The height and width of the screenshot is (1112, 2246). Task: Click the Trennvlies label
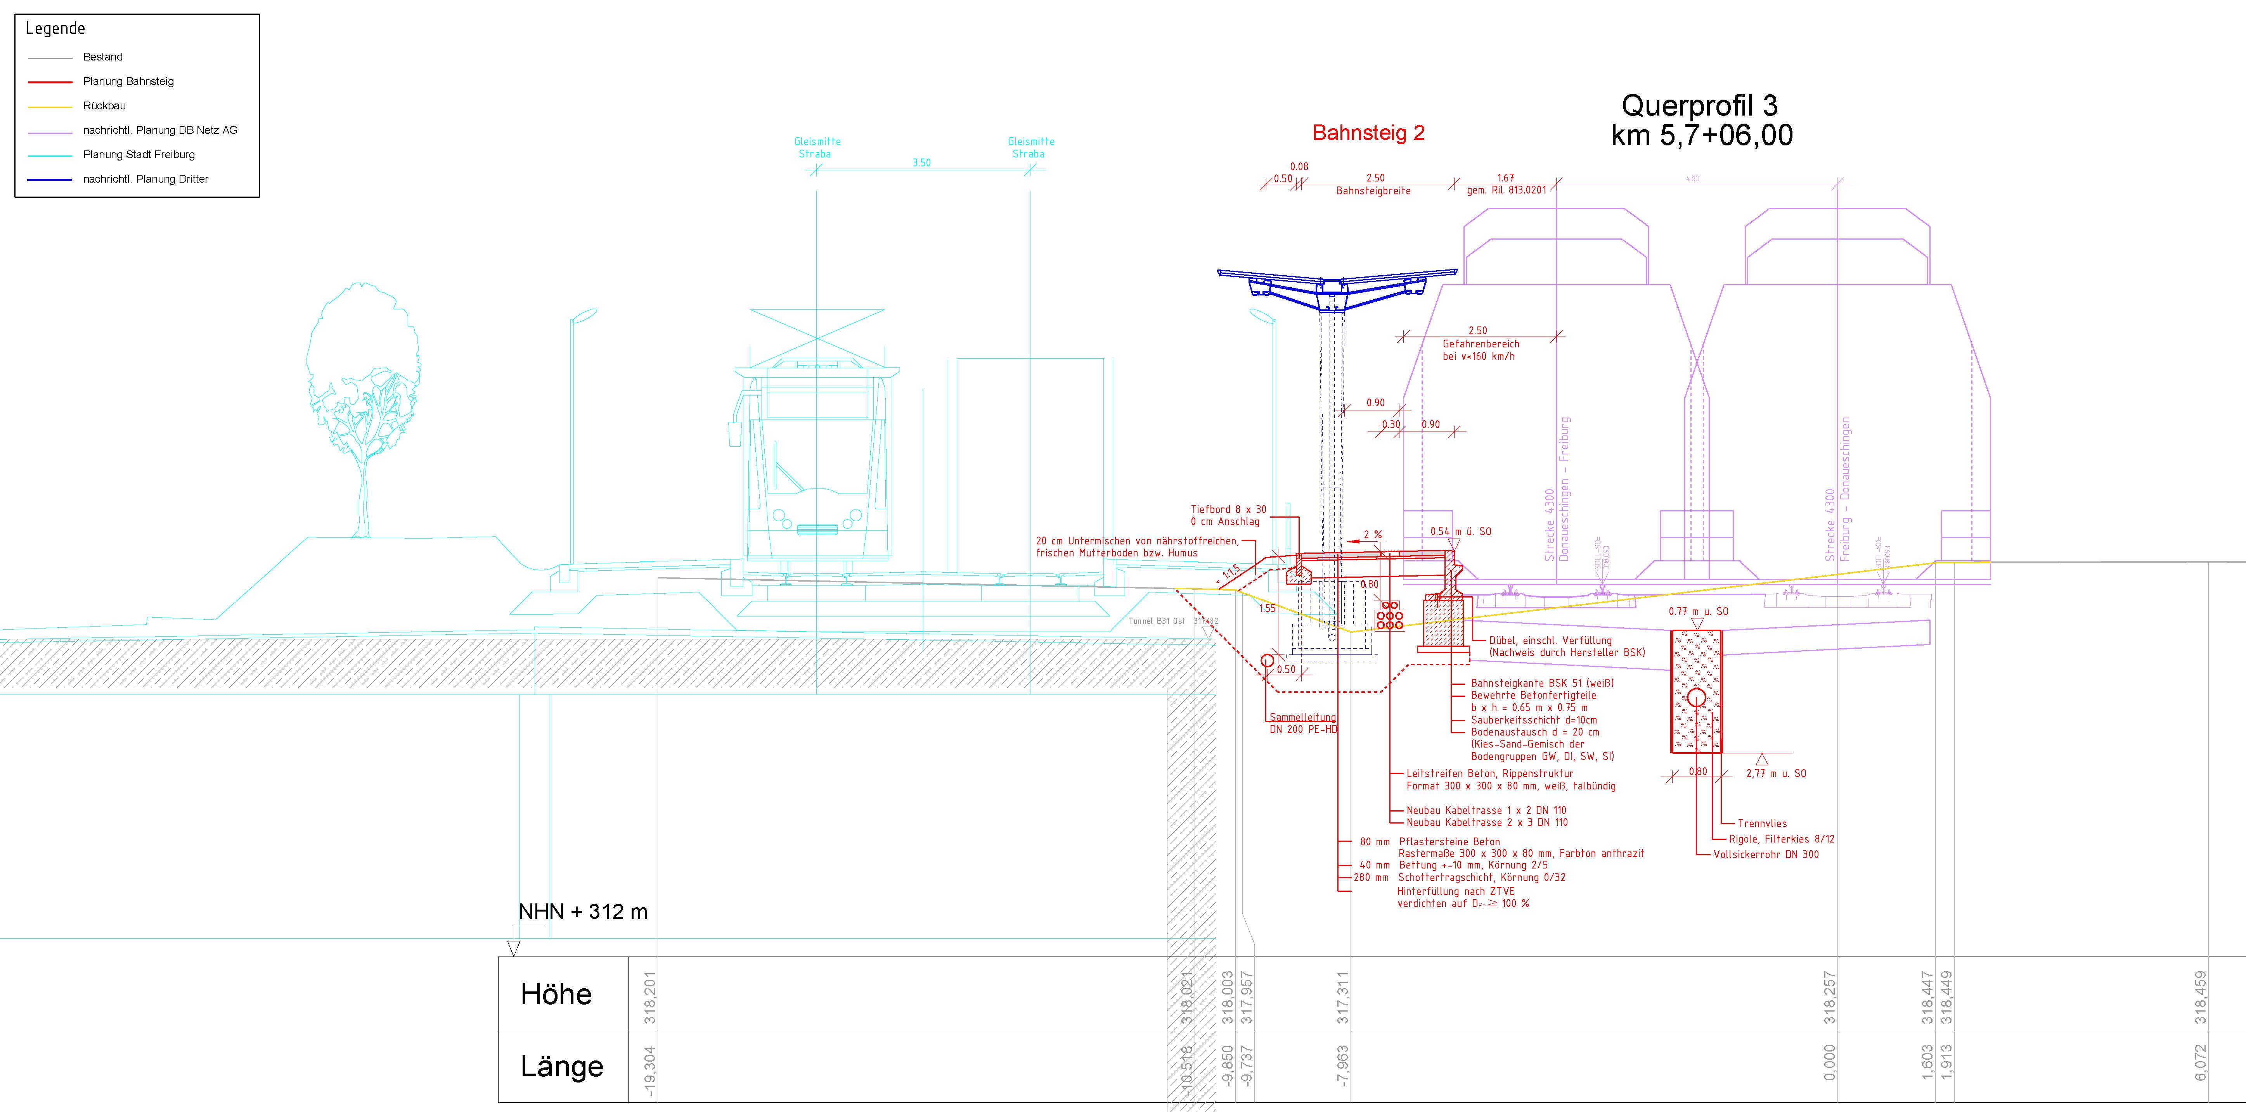pos(1762,824)
